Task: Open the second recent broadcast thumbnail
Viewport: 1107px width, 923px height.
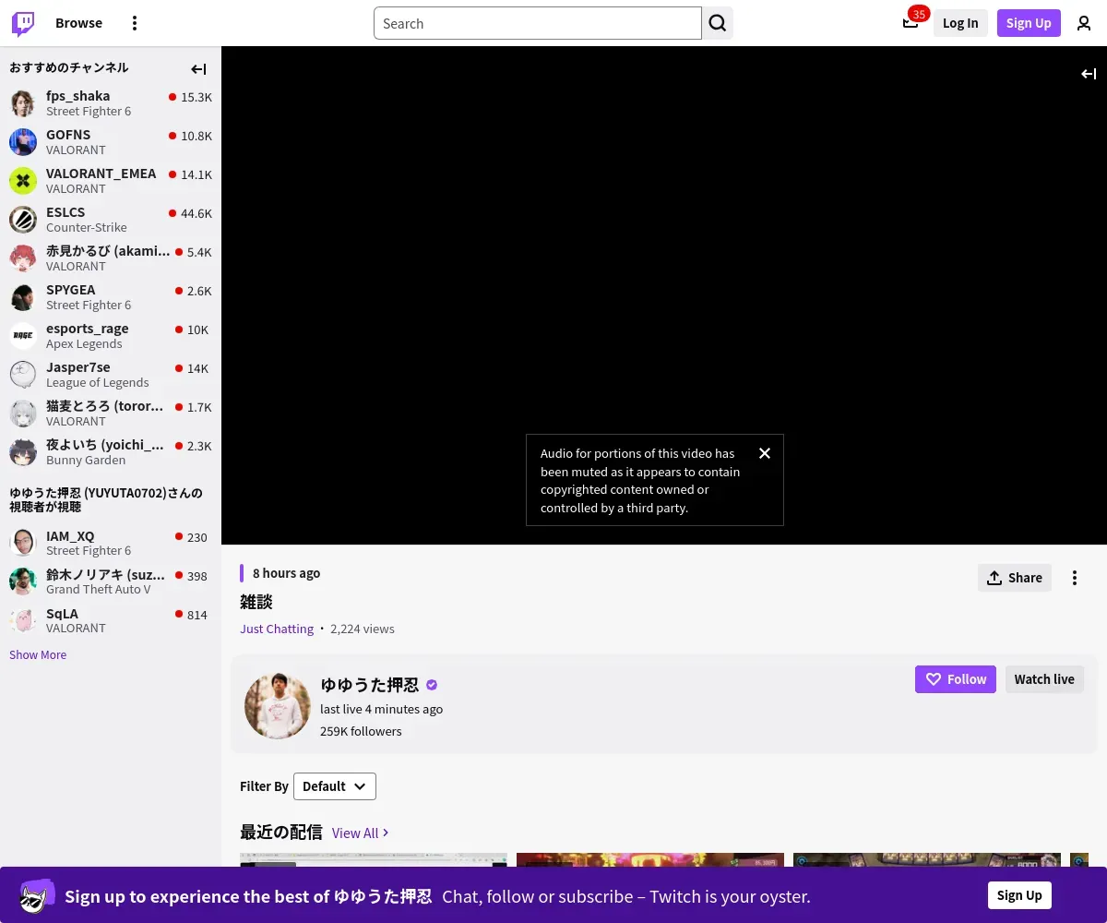Action: 650,860
